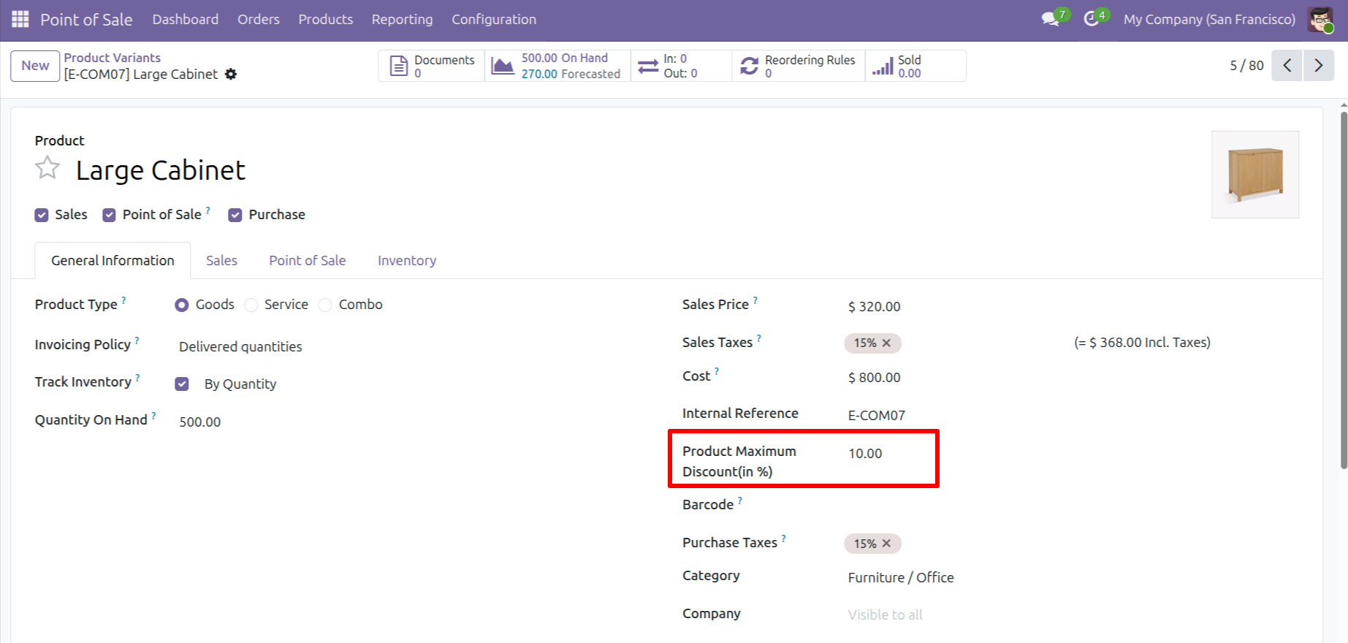Open the activities clock icon
This screenshot has width=1348, height=643.
coord(1092,19)
